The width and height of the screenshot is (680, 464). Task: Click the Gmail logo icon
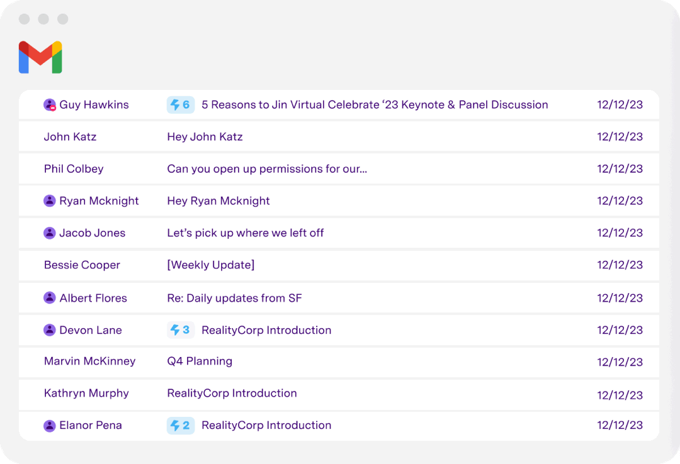(40, 57)
